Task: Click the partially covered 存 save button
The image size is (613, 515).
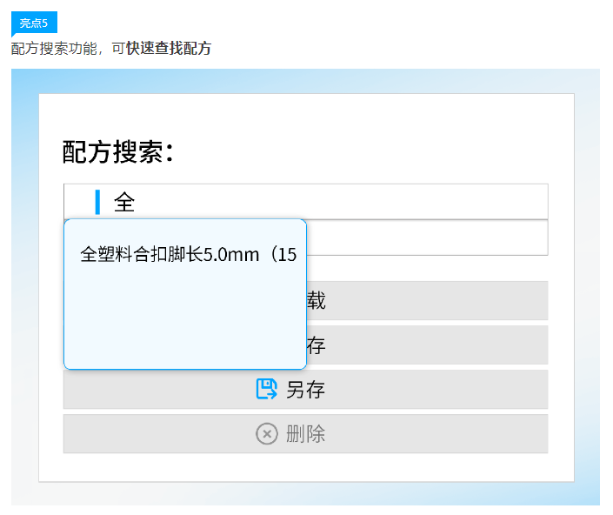Action: [426, 344]
